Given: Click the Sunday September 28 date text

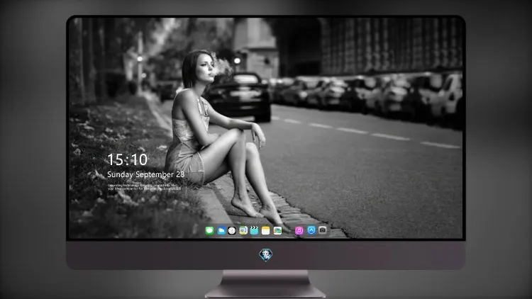Looking at the screenshot, I should [x=146, y=174].
